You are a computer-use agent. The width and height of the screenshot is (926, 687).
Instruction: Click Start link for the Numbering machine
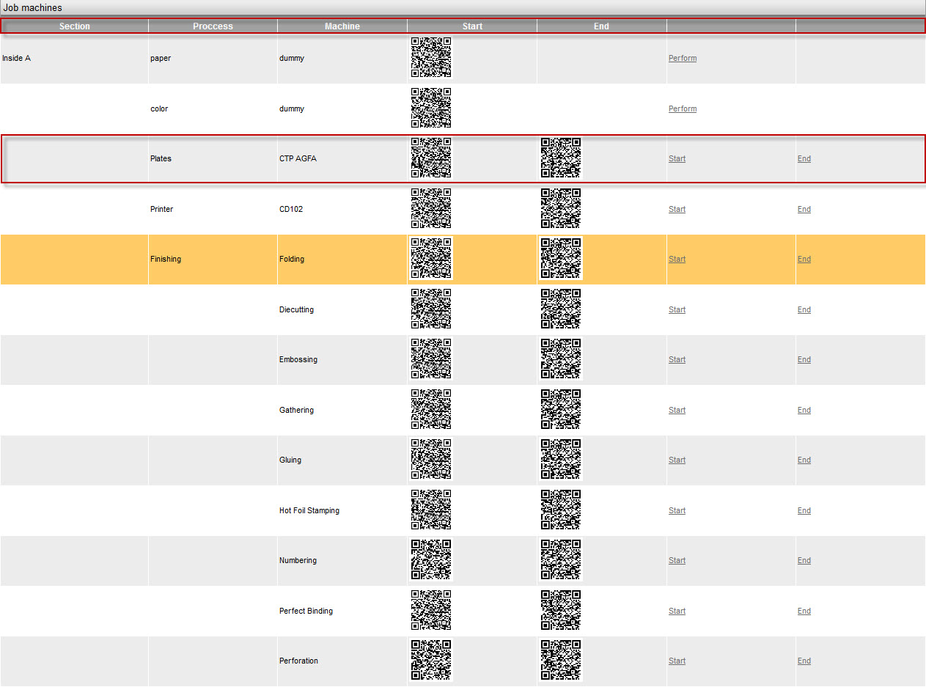[677, 560]
